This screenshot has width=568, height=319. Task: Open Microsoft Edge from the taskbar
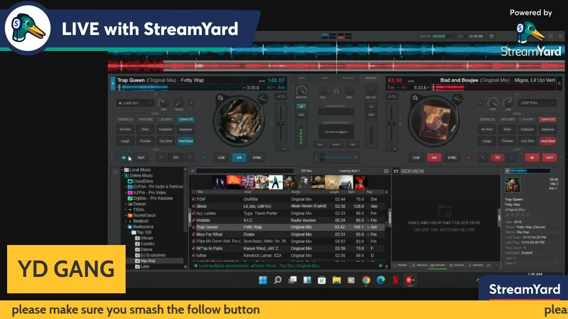[x=380, y=280]
